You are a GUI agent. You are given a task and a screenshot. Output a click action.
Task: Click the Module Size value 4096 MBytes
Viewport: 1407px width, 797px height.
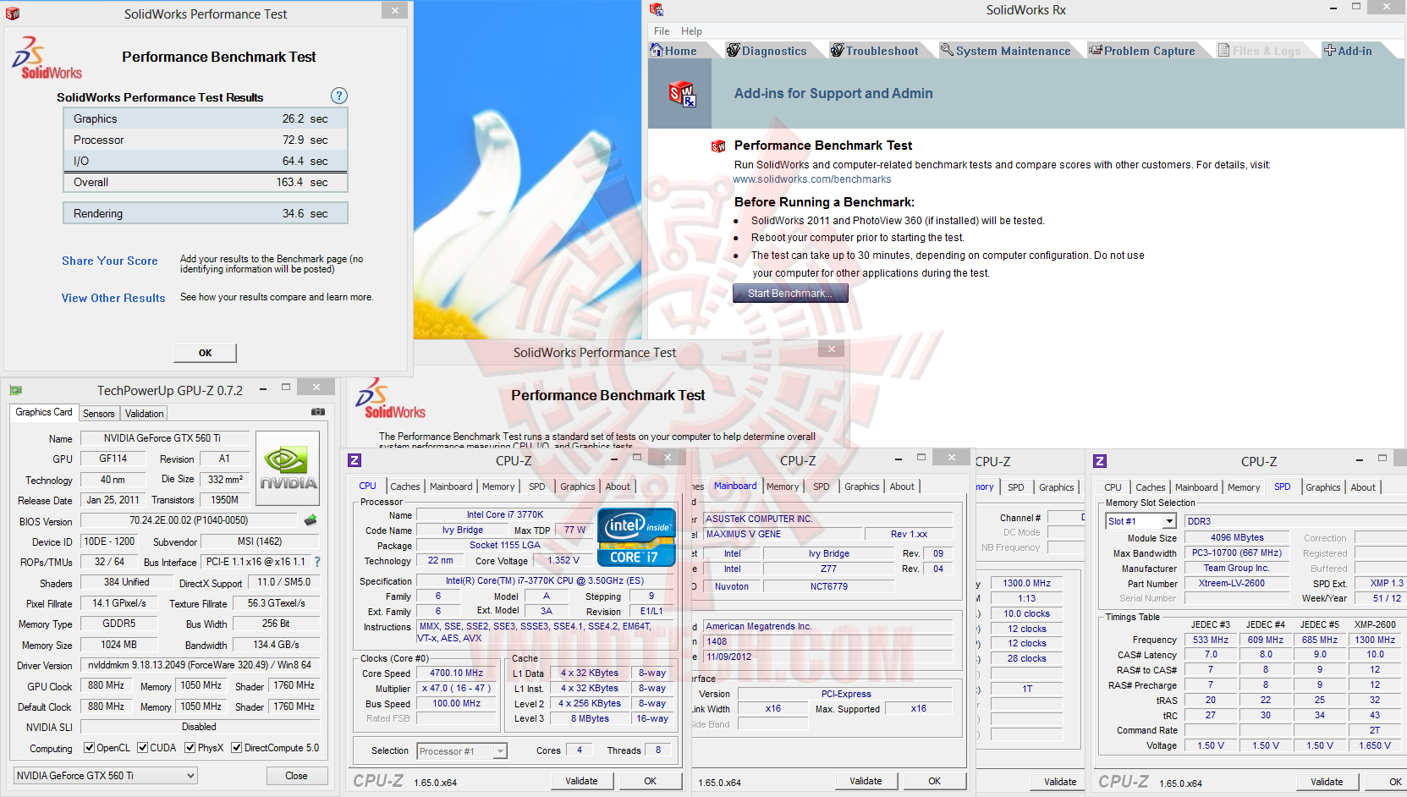pyautogui.click(x=1237, y=537)
